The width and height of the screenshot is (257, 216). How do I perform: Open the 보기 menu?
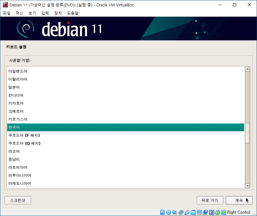[x=32, y=13]
